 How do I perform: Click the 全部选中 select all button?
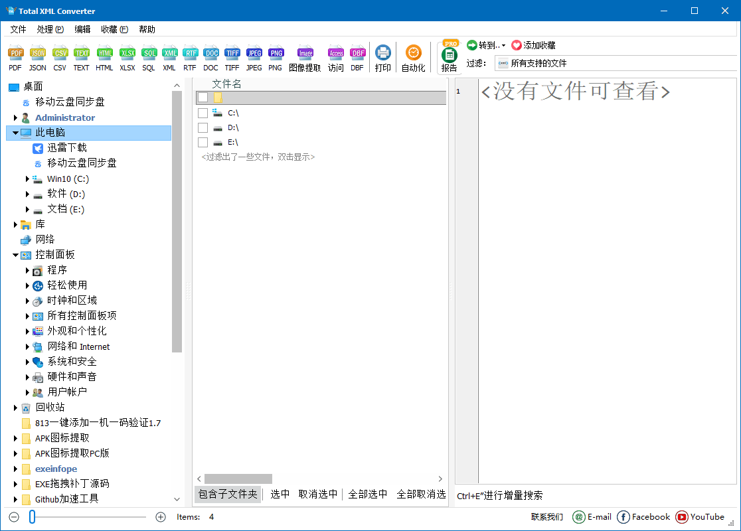tap(368, 494)
